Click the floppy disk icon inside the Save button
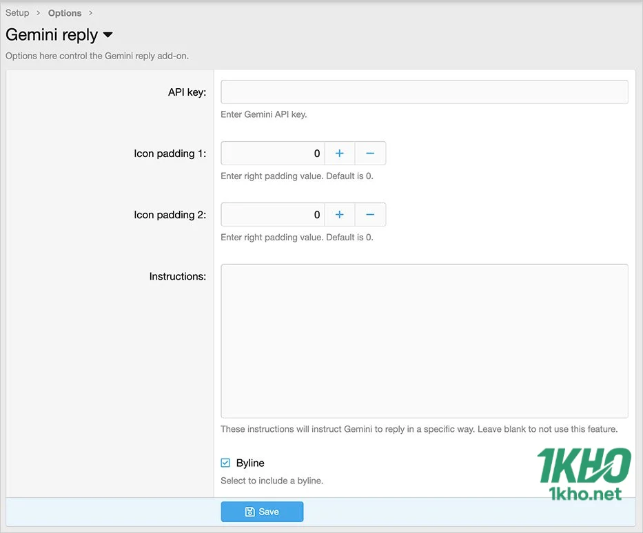643x533 pixels. [x=249, y=511]
